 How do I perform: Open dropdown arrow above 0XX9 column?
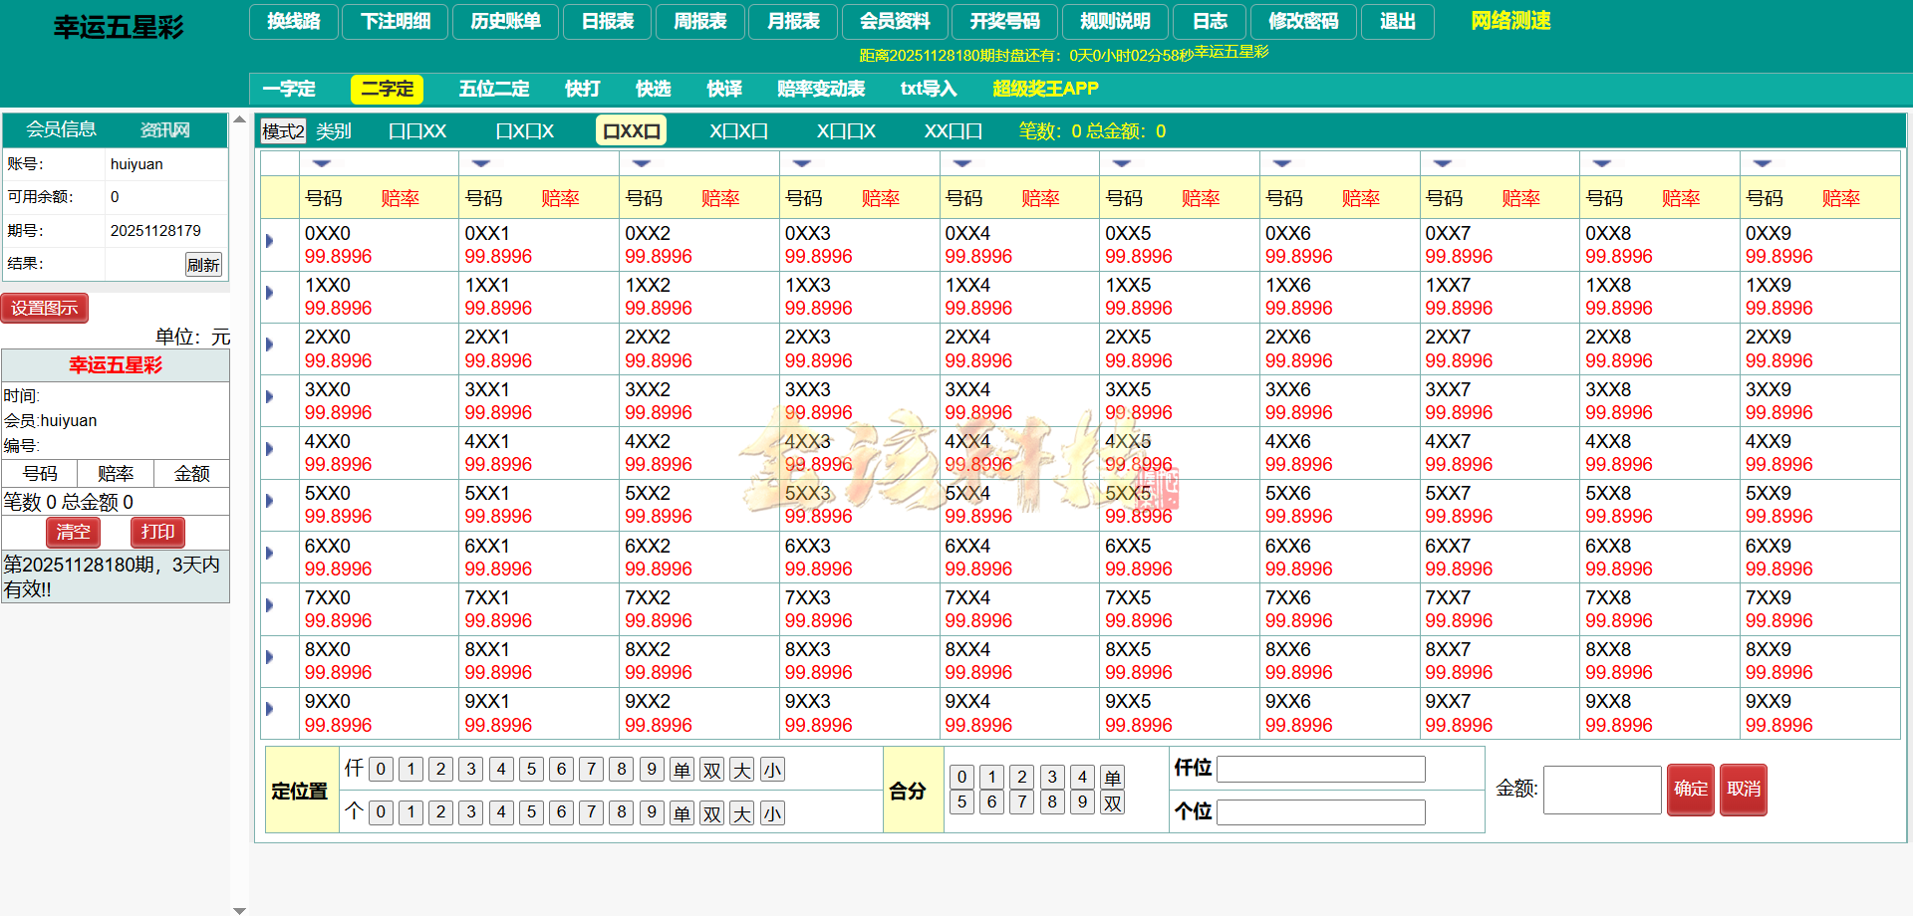(1763, 163)
